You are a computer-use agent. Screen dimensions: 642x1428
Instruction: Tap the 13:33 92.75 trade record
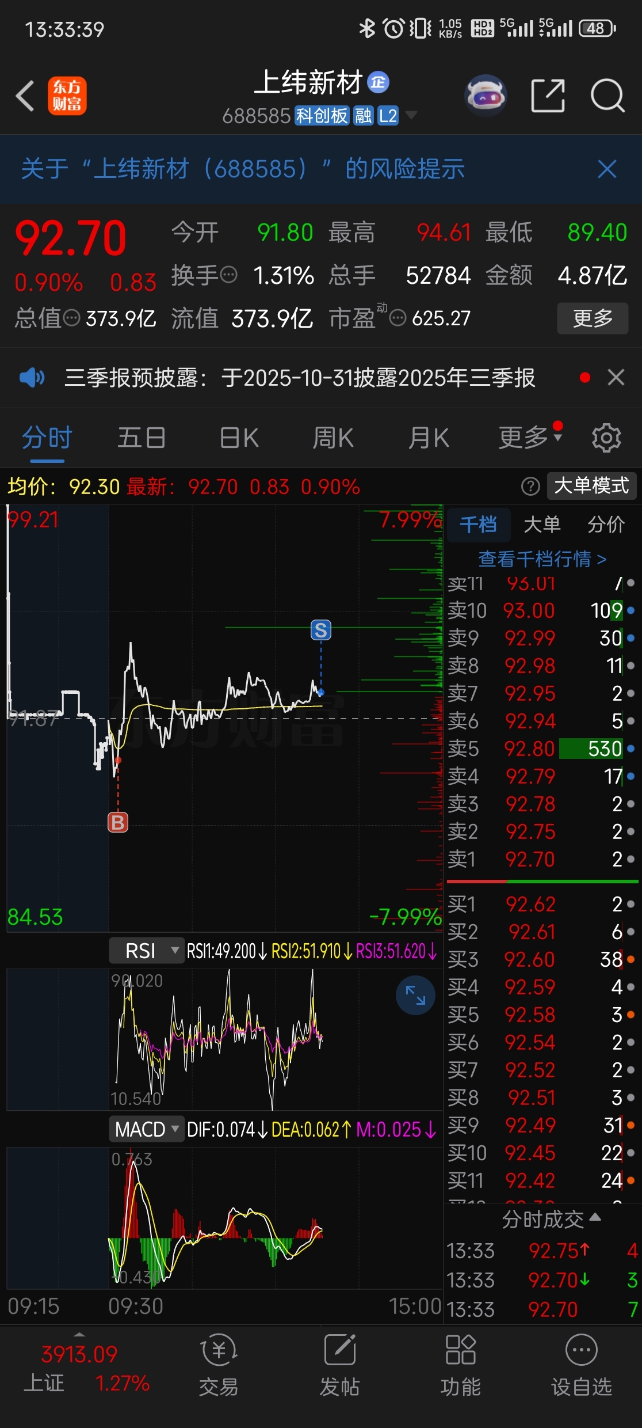click(542, 1251)
